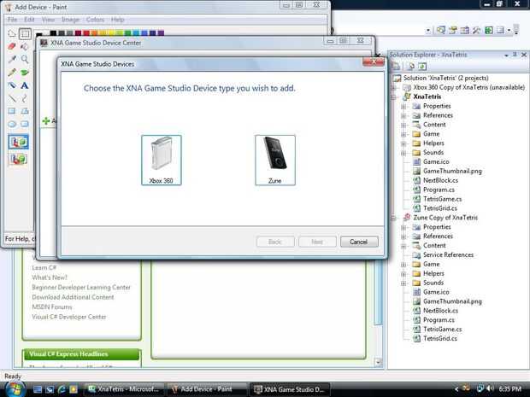The height and width of the screenshot is (397, 530).
Task: Open Visual C# Developer Center link
Action: pos(69,317)
